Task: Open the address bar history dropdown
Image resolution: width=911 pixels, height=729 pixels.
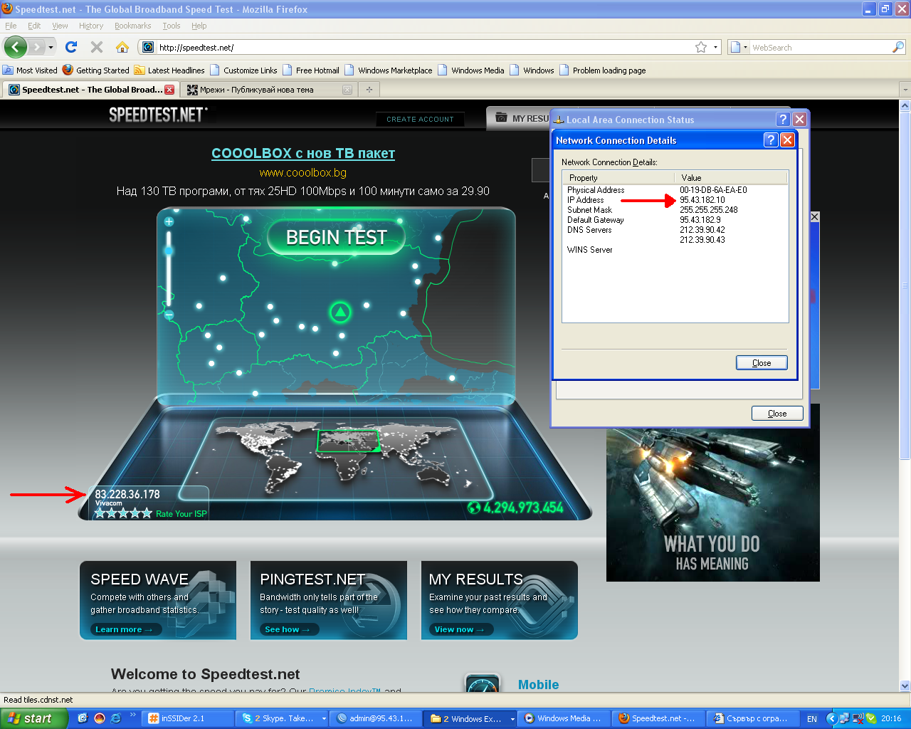Action: (x=715, y=47)
